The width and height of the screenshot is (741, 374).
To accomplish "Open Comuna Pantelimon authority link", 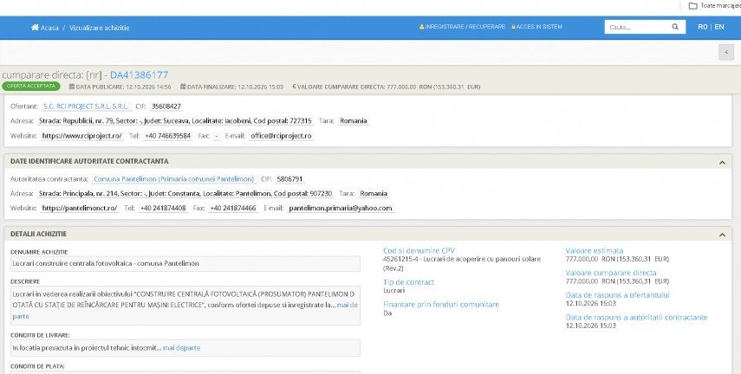I will [x=174, y=179].
